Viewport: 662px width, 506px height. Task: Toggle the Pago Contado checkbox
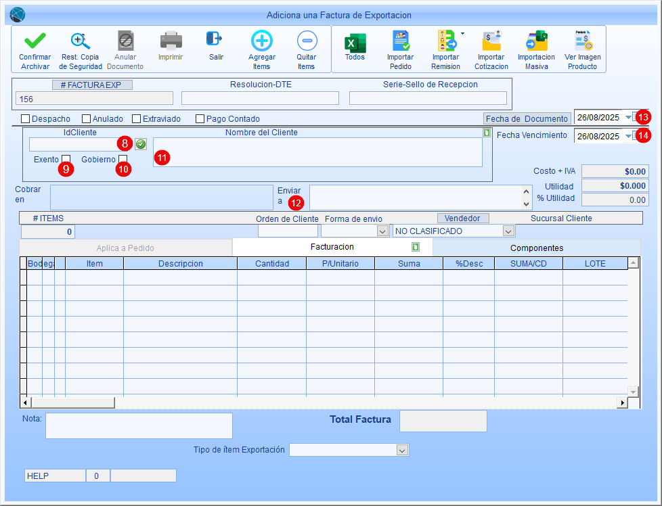coord(200,119)
